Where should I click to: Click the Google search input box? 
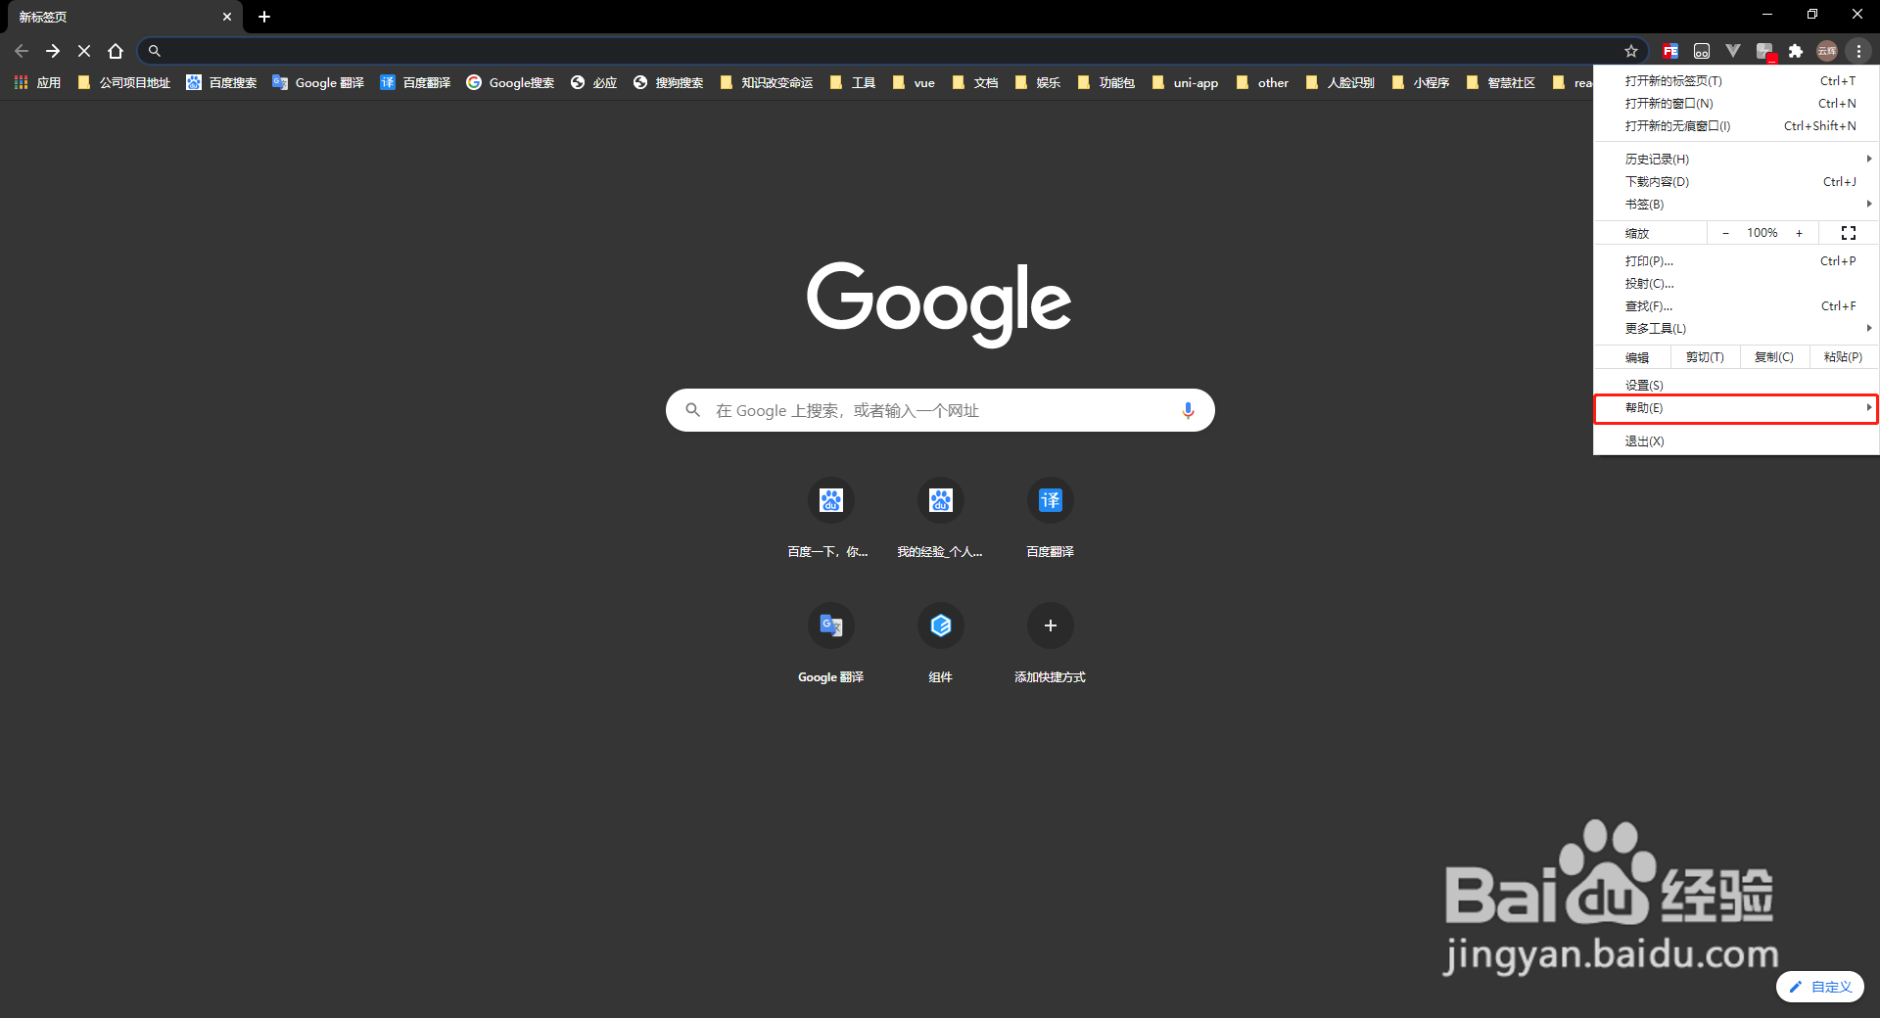[x=940, y=410]
